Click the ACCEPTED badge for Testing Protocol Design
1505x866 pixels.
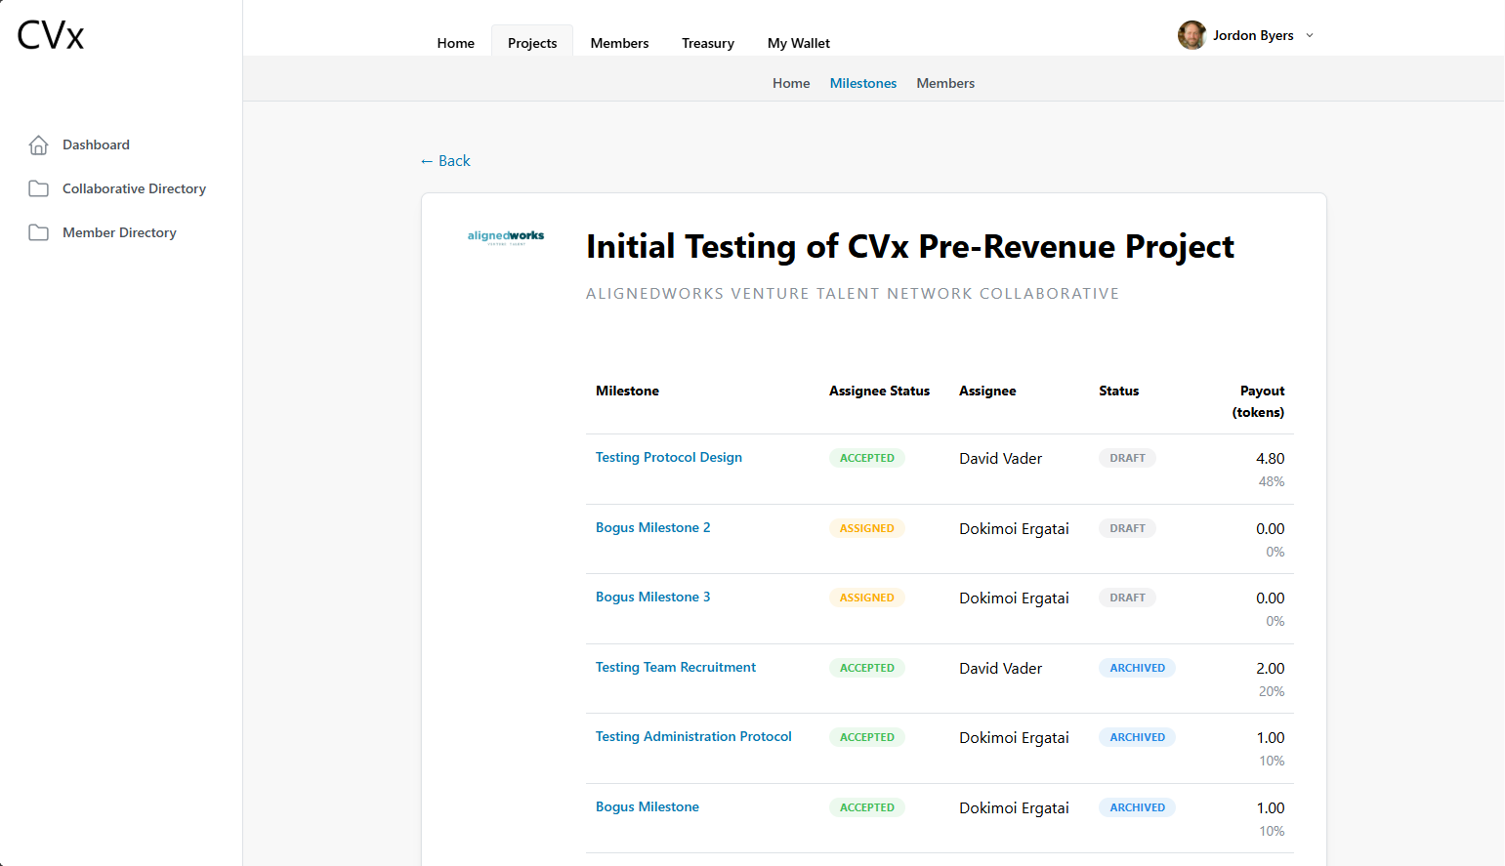867,457
